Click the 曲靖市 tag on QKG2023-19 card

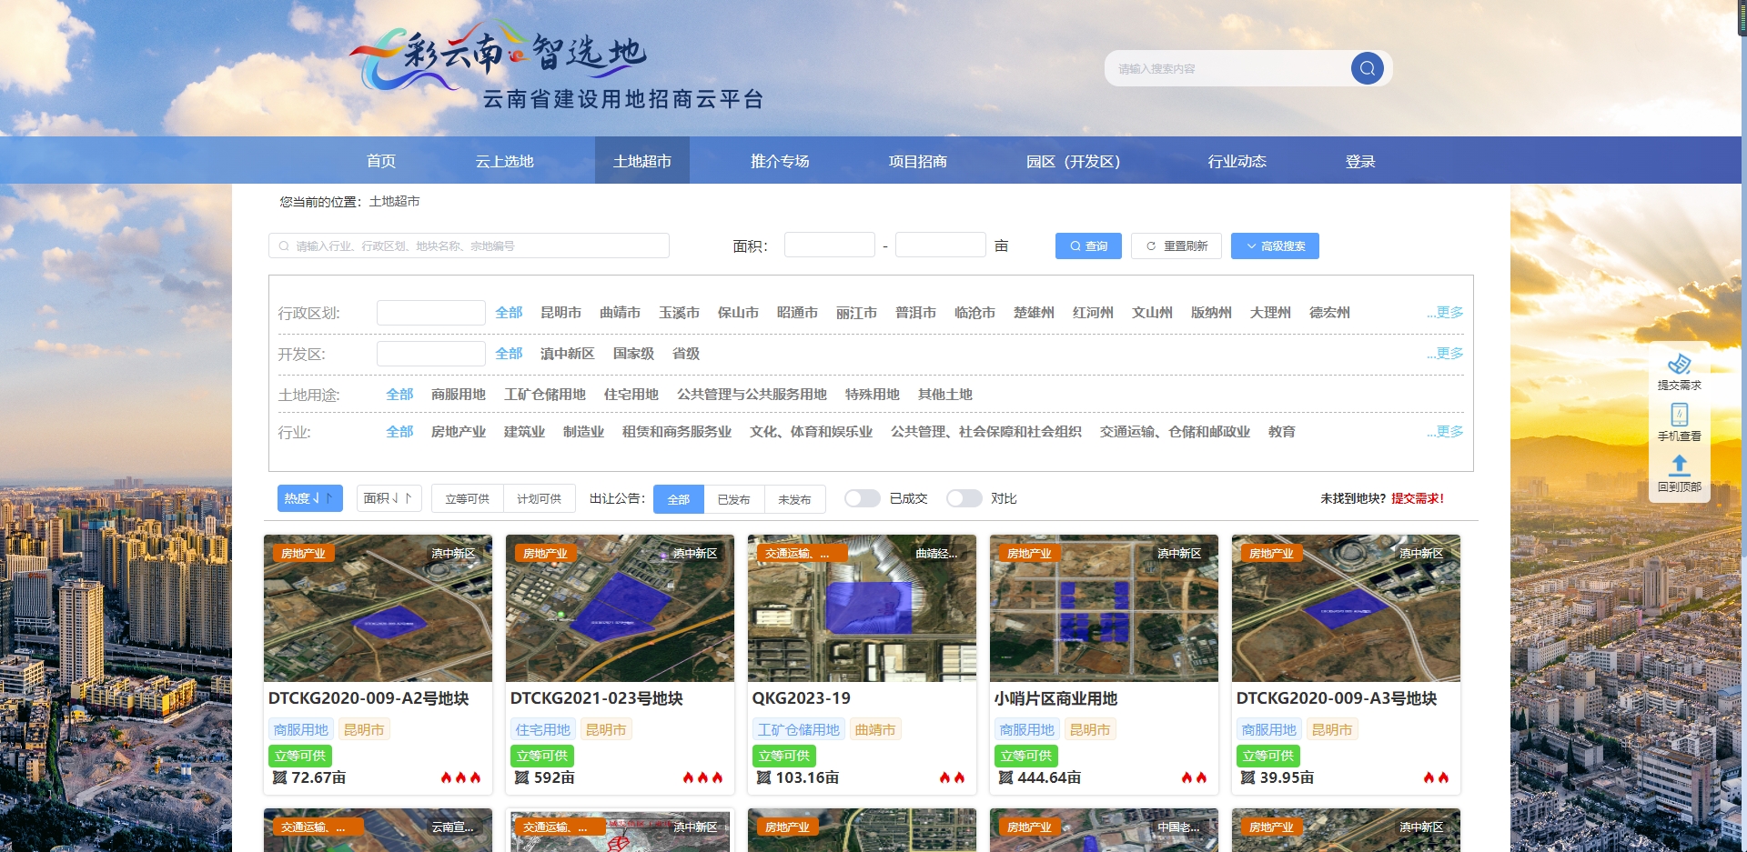[875, 729]
